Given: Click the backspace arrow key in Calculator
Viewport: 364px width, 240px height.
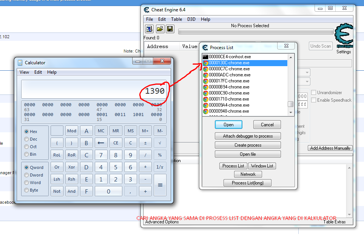Looking at the screenshot, I should [101, 143].
